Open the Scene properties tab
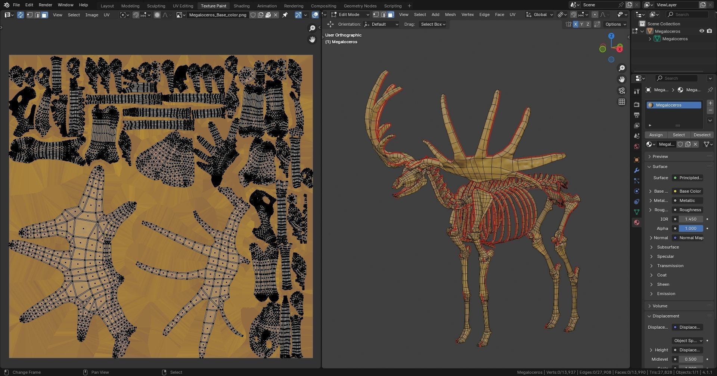Image resolution: width=717 pixels, height=376 pixels. [x=637, y=136]
